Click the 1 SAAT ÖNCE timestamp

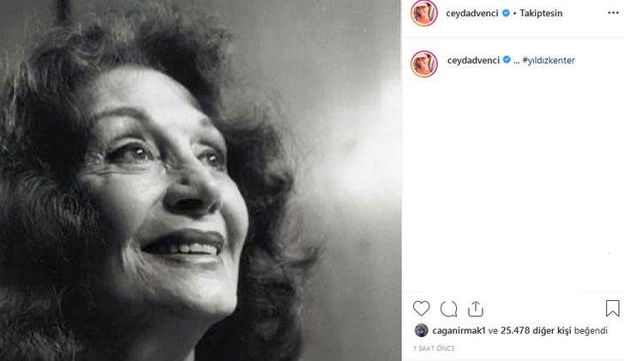coord(432,348)
